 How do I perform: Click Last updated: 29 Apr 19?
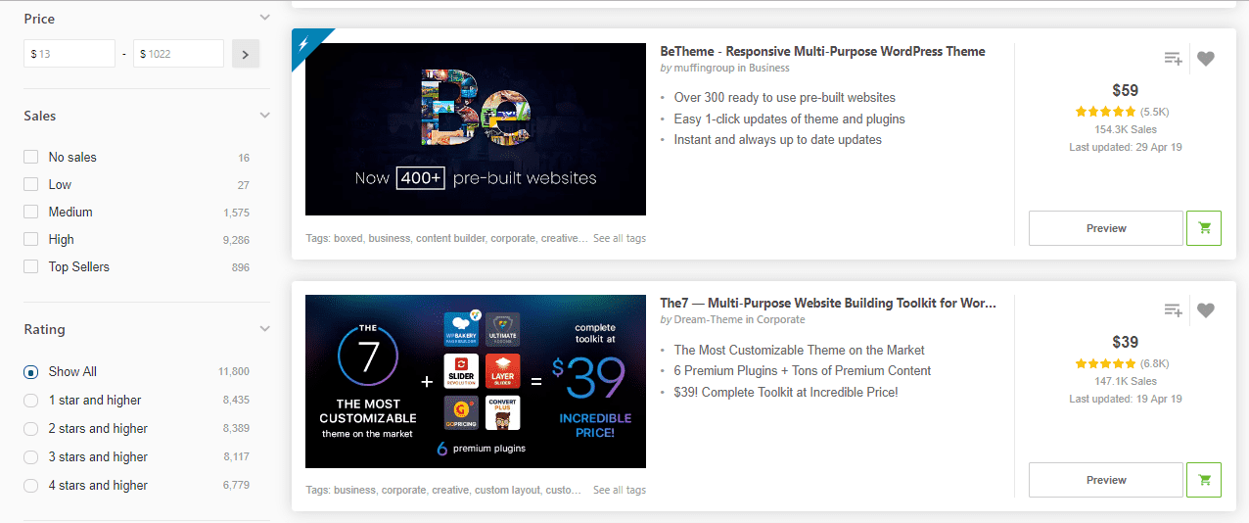pyautogui.click(x=1126, y=147)
